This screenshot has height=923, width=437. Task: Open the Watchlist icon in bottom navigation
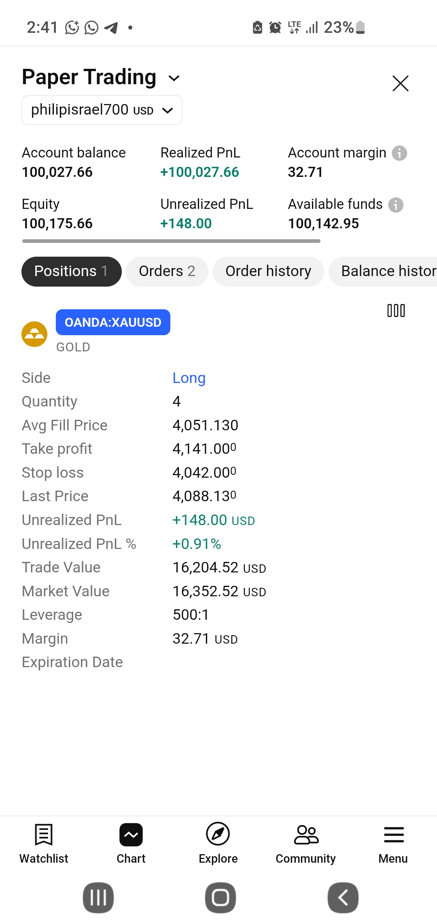click(x=44, y=835)
